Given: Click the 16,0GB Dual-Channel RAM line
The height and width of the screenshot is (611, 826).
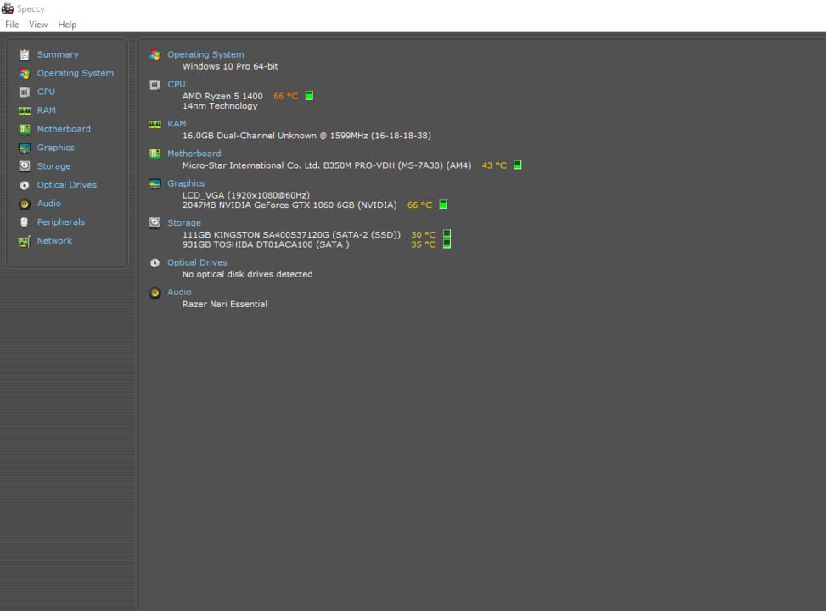Looking at the screenshot, I should click(306, 136).
